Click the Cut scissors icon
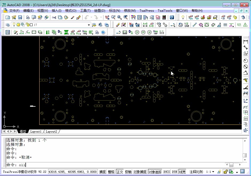 click(x=54, y=17)
